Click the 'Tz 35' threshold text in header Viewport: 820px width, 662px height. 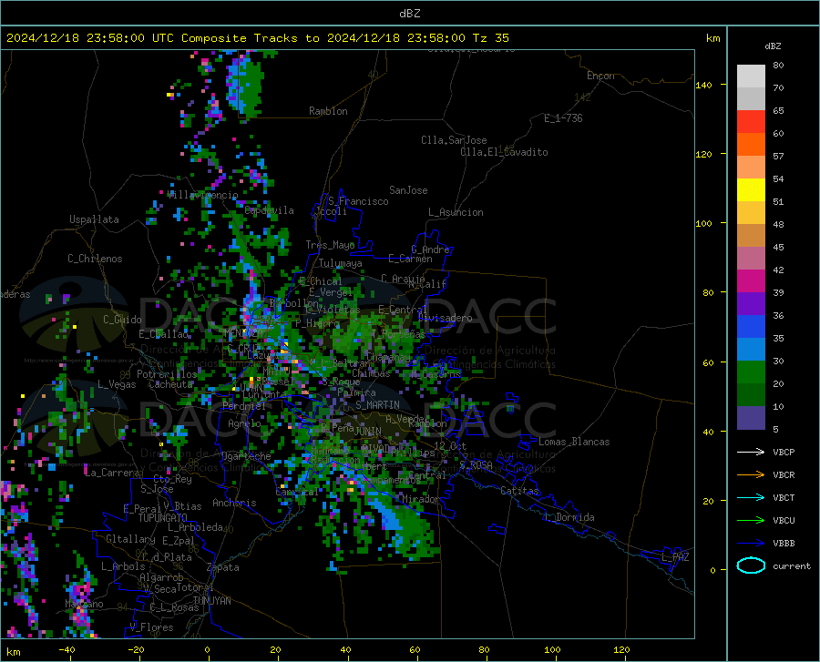(x=490, y=38)
